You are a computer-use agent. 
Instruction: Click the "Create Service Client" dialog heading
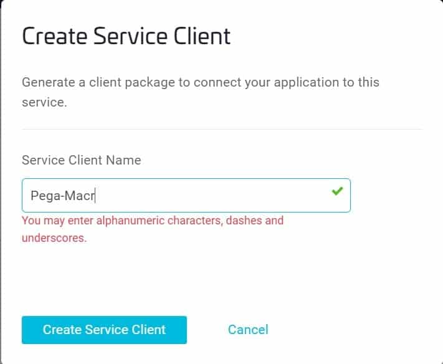126,36
